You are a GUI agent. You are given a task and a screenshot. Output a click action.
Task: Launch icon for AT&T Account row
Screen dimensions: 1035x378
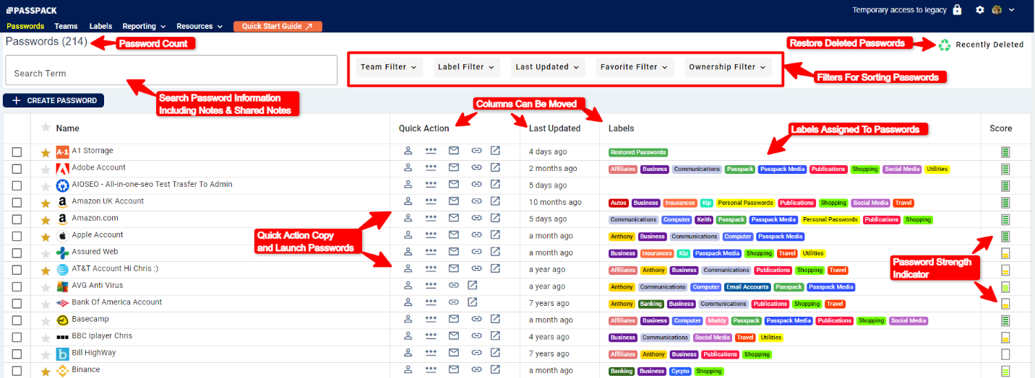pos(495,268)
